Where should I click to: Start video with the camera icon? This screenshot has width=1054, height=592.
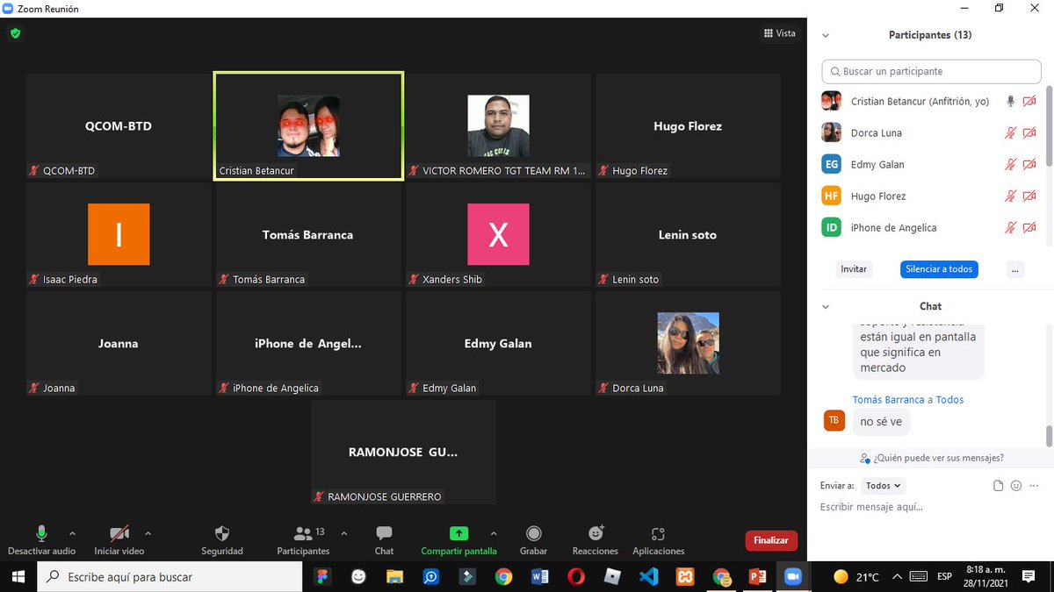click(119, 533)
